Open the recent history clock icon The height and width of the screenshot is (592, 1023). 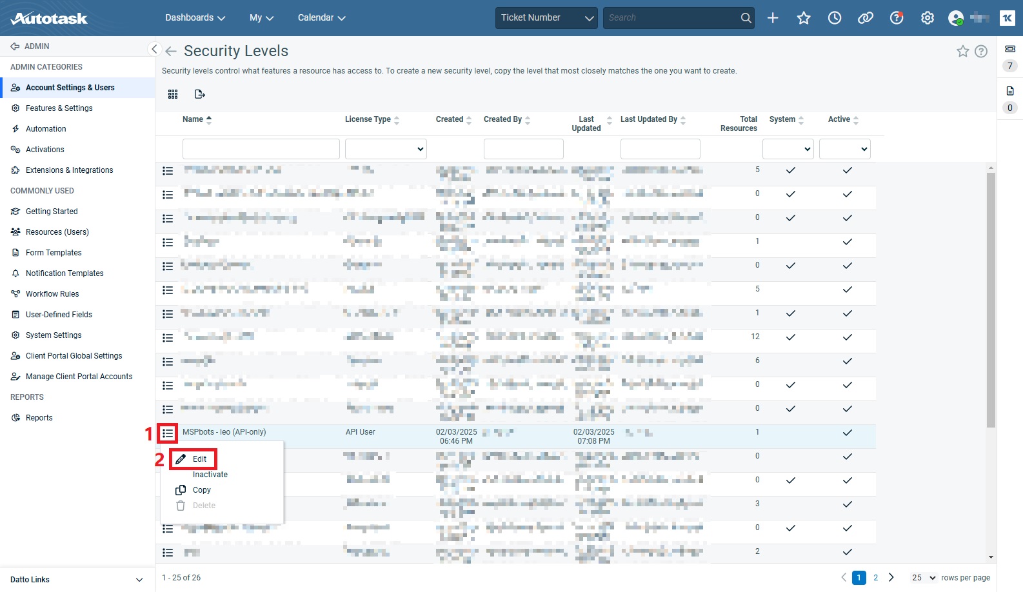835,18
